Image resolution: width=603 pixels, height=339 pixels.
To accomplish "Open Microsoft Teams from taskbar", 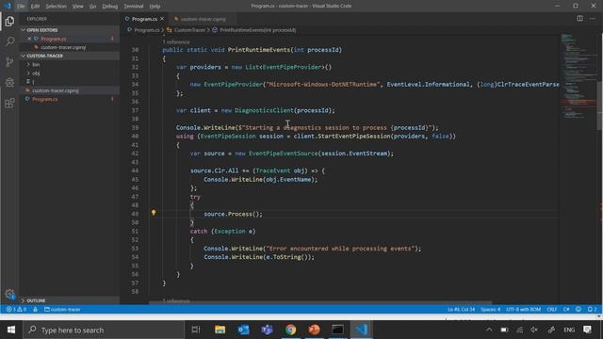I will (267, 330).
